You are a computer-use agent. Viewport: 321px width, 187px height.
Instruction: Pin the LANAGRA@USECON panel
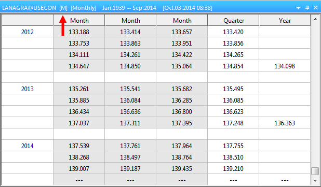click(x=307, y=8)
